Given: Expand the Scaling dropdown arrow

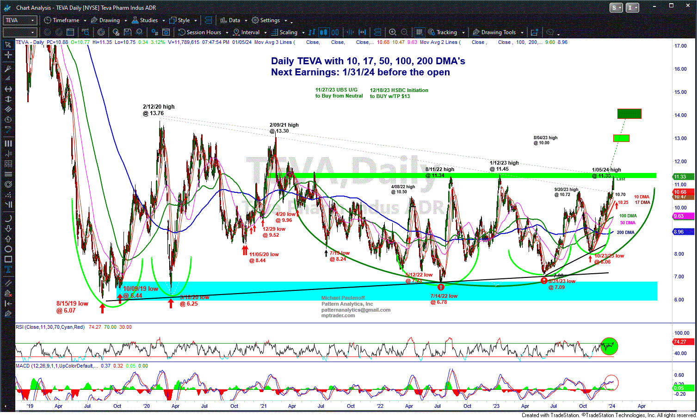Looking at the screenshot, I should tap(303, 32).
